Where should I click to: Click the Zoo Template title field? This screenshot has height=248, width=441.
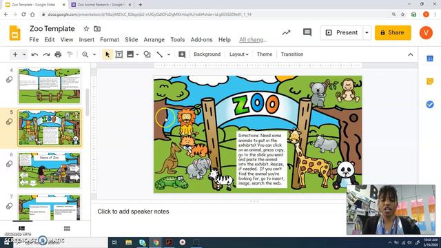coord(52,29)
